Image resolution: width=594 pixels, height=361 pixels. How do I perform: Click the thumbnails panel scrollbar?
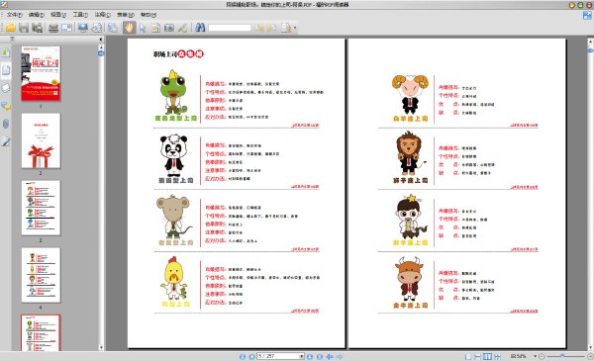[x=101, y=197]
